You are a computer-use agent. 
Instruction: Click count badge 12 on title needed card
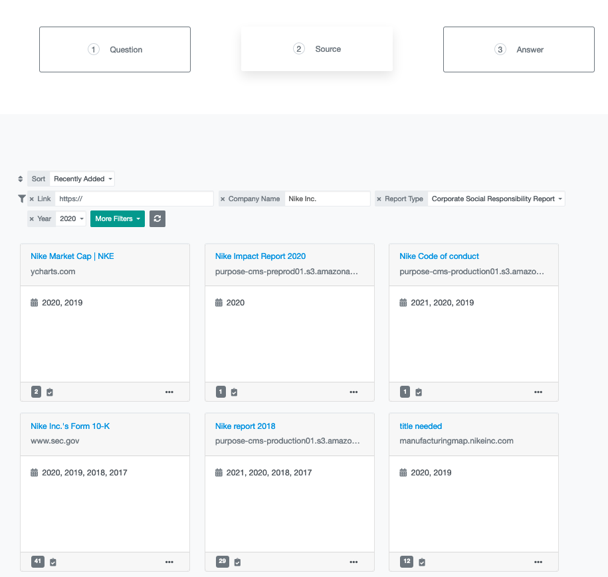tap(407, 562)
